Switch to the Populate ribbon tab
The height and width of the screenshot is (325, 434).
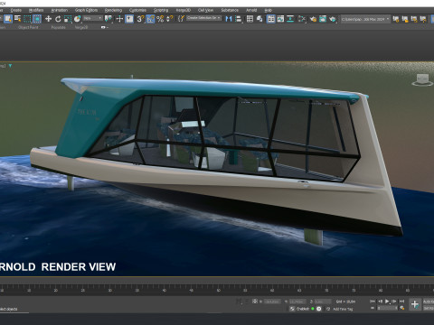[x=58, y=27]
